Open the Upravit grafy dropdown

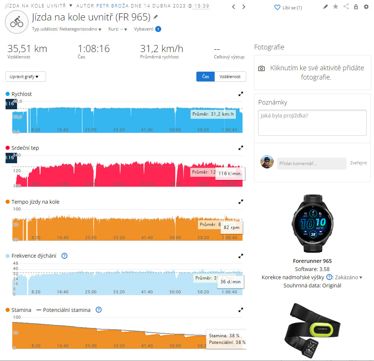tap(26, 77)
